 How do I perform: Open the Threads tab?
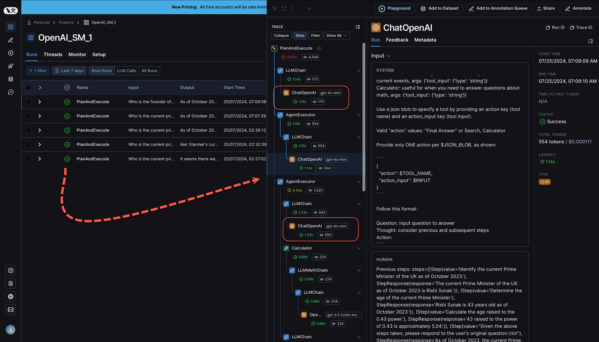(53, 54)
